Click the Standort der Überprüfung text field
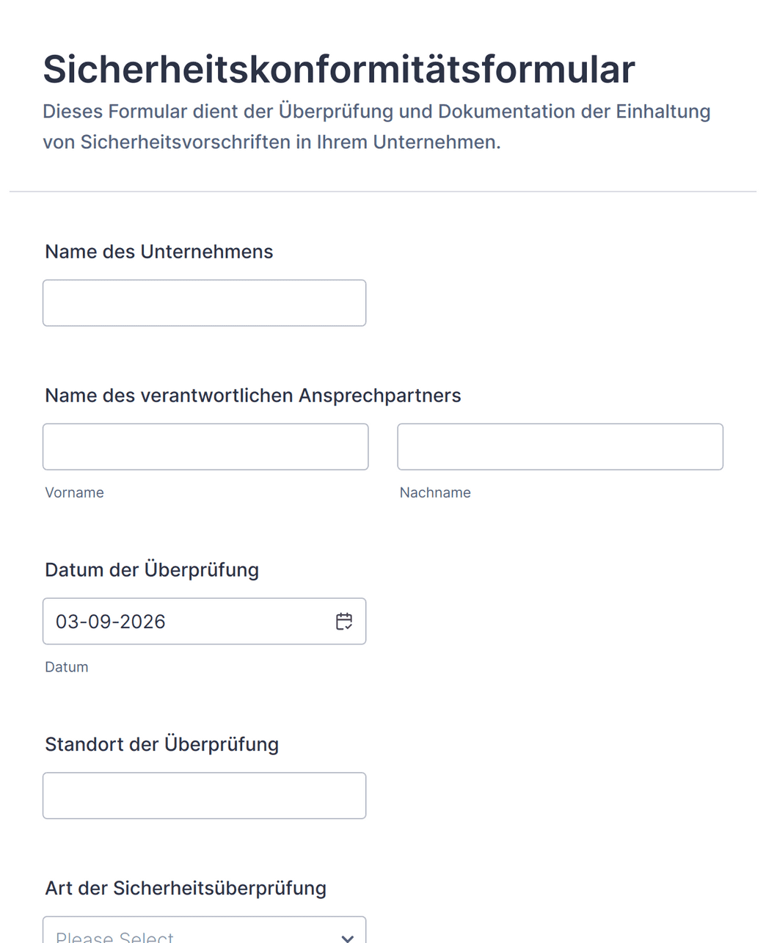The image size is (766, 943). pyautogui.click(x=204, y=795)
